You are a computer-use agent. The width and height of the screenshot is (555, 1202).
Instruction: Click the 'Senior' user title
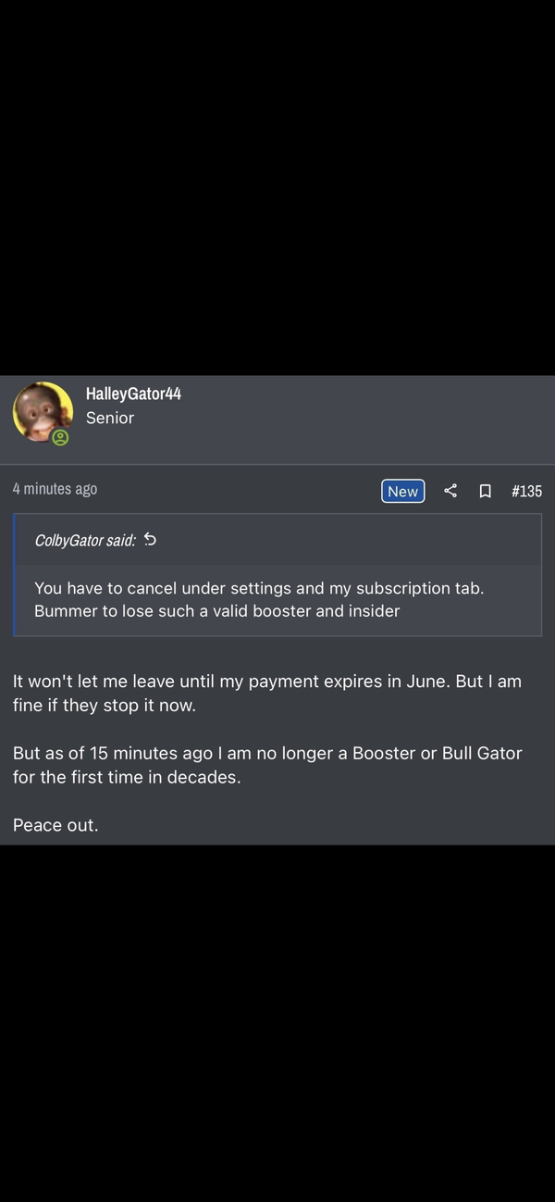[x=110, y=418]
